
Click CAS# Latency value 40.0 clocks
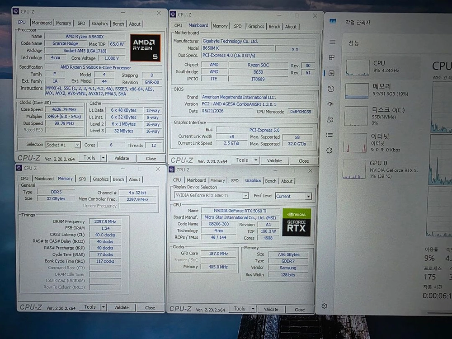point(105,235)
